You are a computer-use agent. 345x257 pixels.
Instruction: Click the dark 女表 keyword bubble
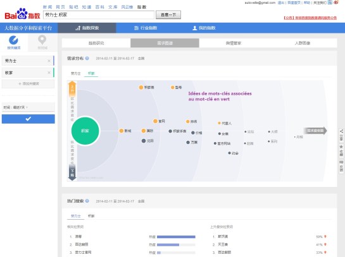(220, 134)
